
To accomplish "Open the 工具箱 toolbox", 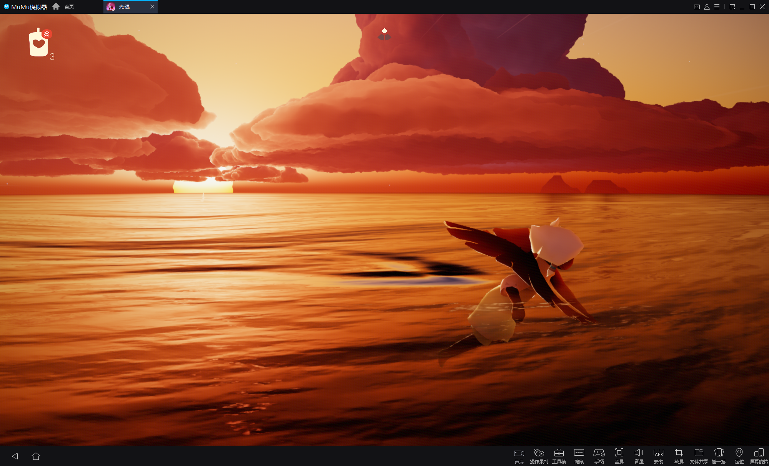I will (559, 456).
